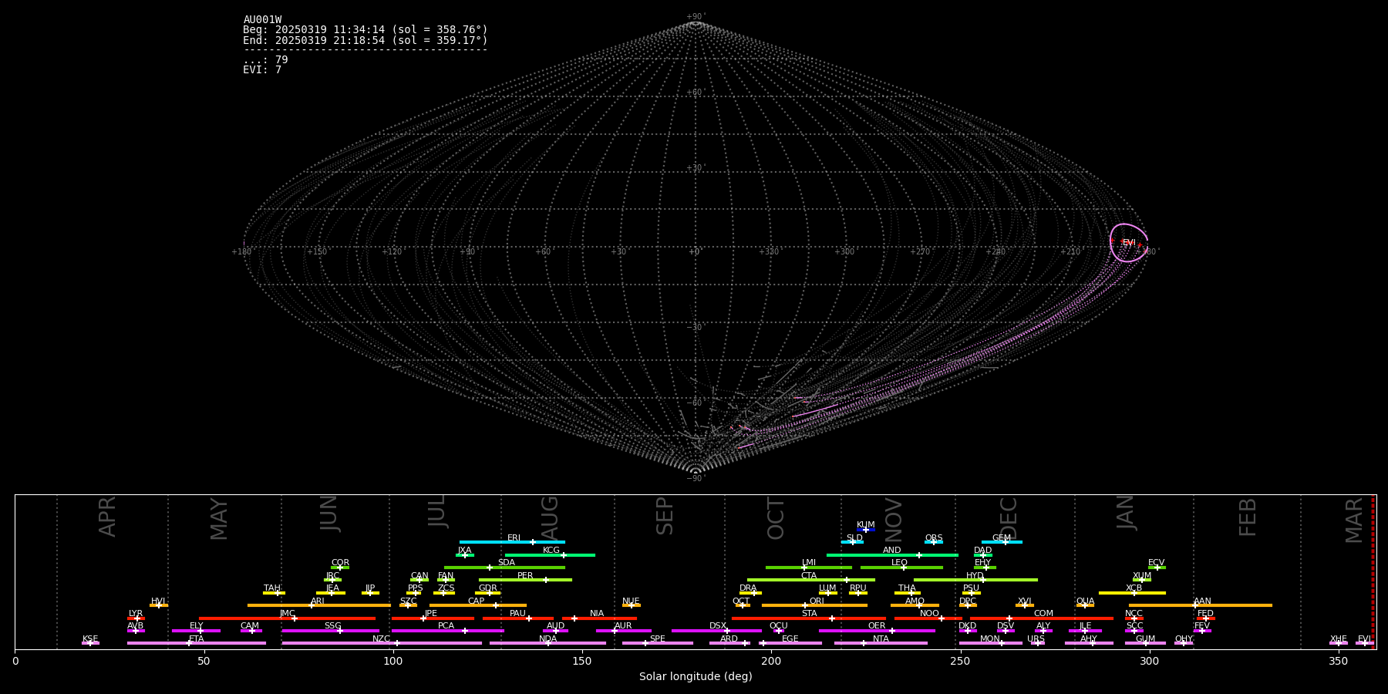The width and height of the screenshot is (1388, 694).
Task: Select the COM shower label
Action: [1043, 614]
